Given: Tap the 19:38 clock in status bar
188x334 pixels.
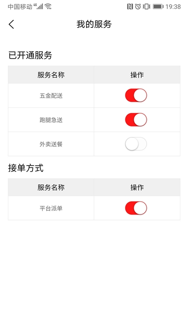Looking at the screenshot, I should [x=173, y=7].
